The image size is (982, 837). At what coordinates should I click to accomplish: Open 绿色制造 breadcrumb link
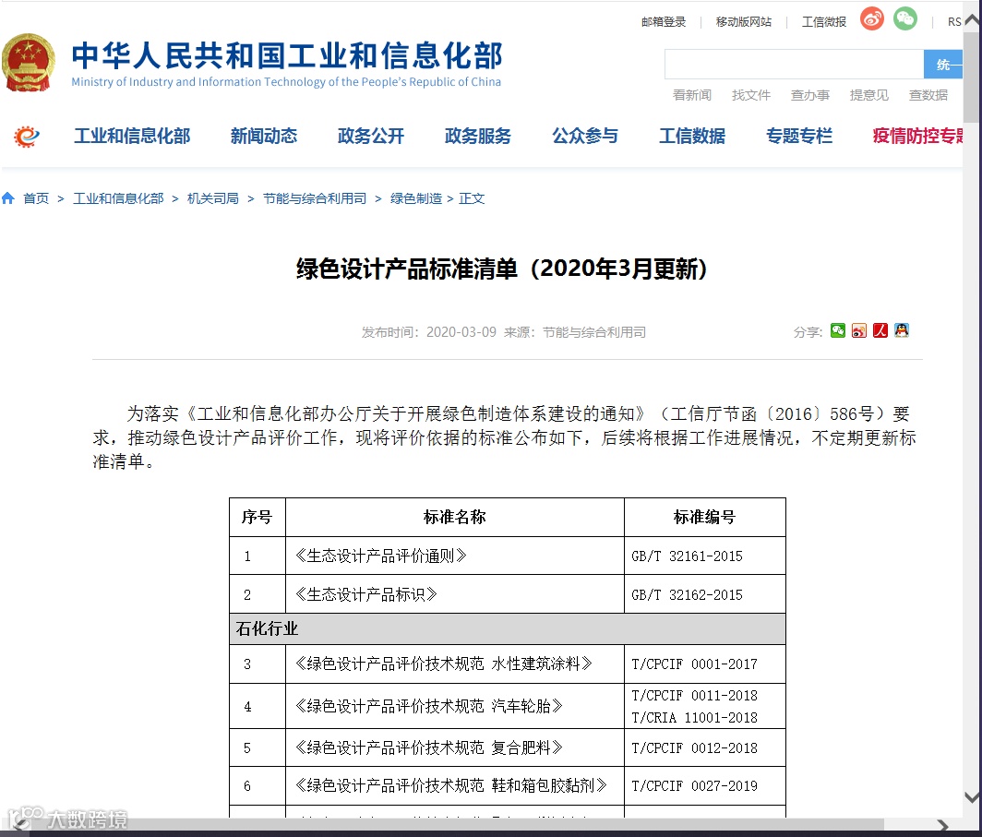[x=416, y=198]
